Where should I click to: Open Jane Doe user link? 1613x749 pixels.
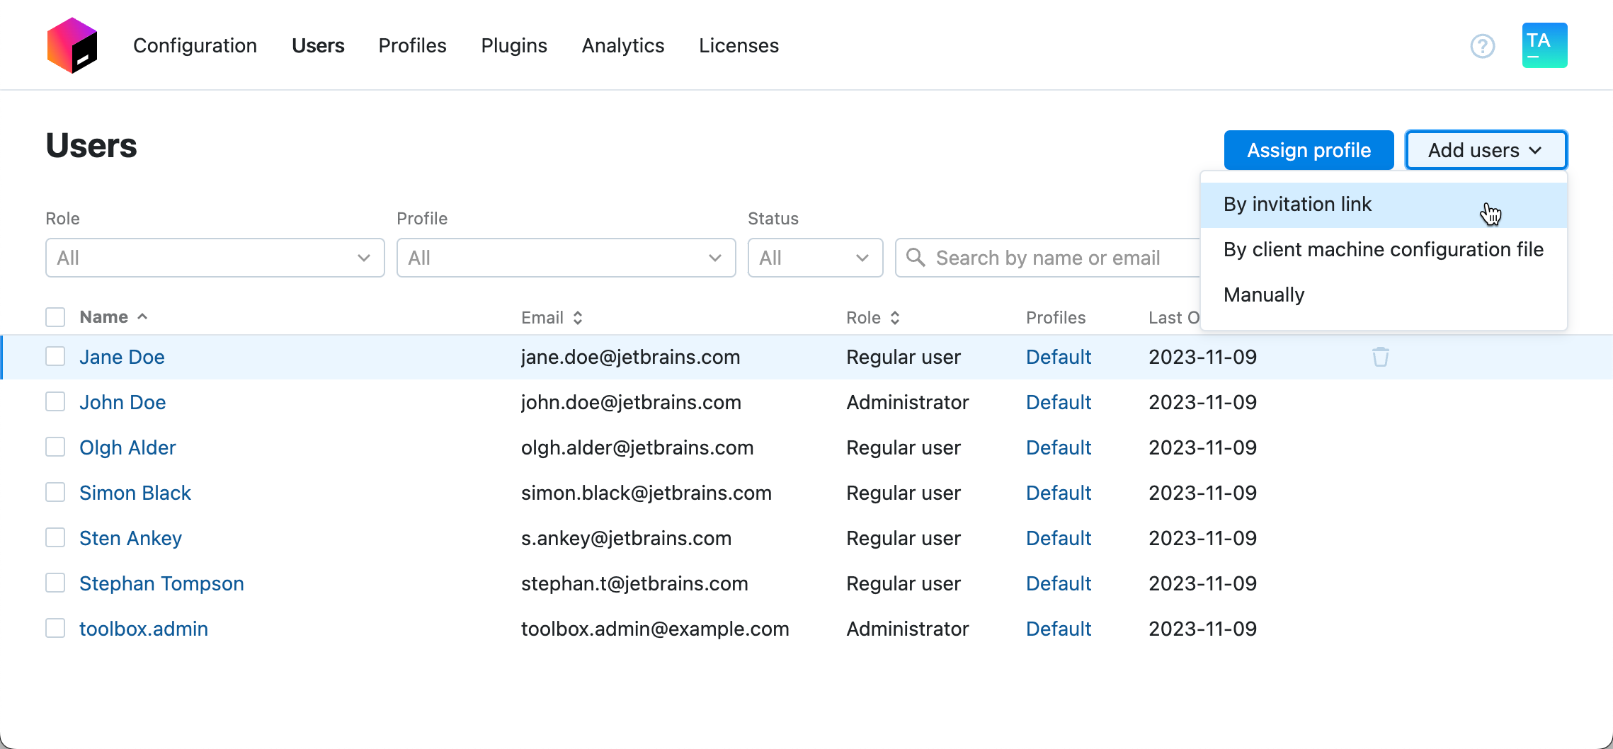[x=122, y=357]
